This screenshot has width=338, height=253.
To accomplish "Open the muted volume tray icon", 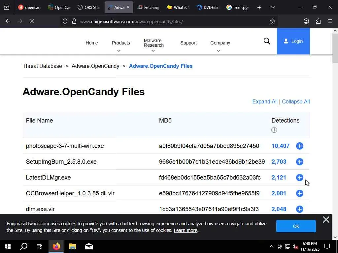I will click(295, 246).
